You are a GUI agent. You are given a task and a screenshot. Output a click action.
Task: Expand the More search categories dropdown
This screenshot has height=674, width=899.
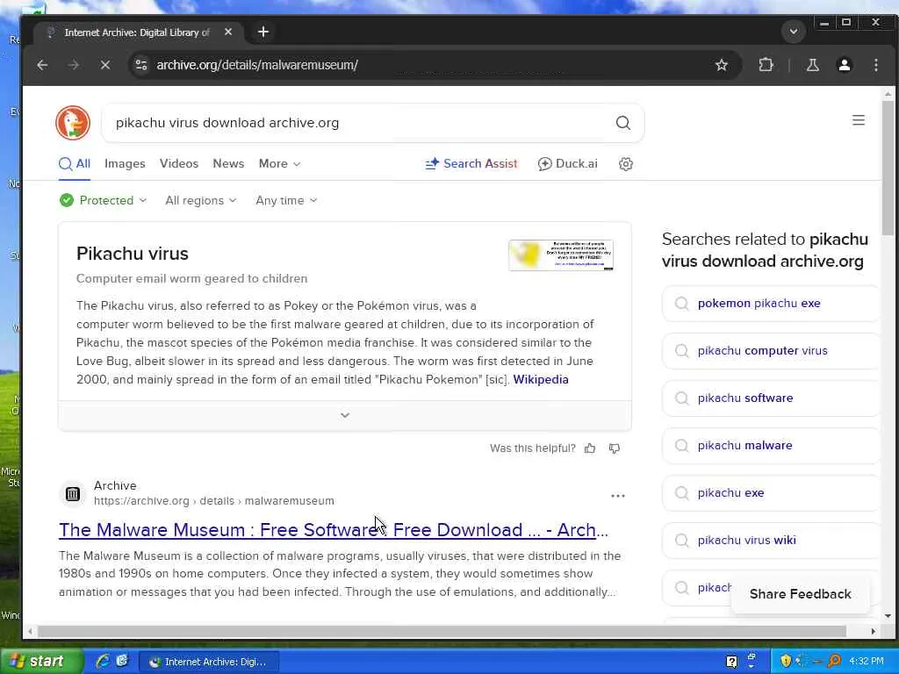point(280,164)
